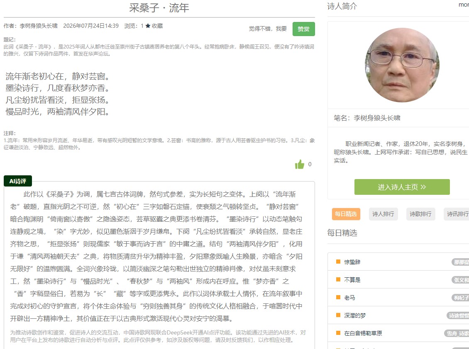469x349 pixels.
Task: Click the poem title 采桑子·流年
Action: [159, 8]
